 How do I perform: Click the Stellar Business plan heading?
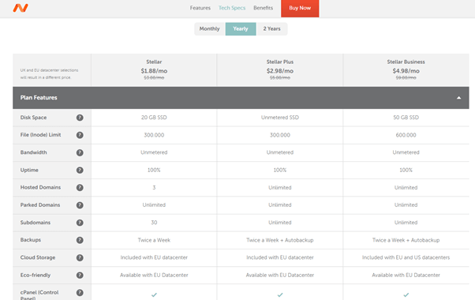tap(406, 62)
